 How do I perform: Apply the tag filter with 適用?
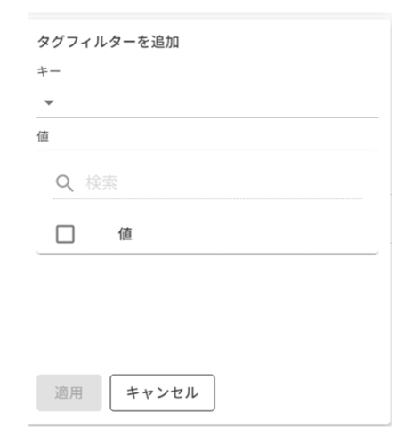click(69, 392)
